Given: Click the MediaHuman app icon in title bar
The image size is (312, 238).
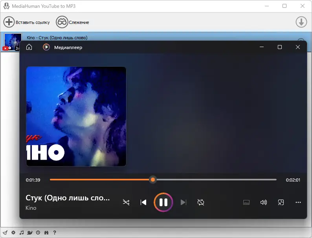Looking at the screenshot, I should tap(6, 6).
